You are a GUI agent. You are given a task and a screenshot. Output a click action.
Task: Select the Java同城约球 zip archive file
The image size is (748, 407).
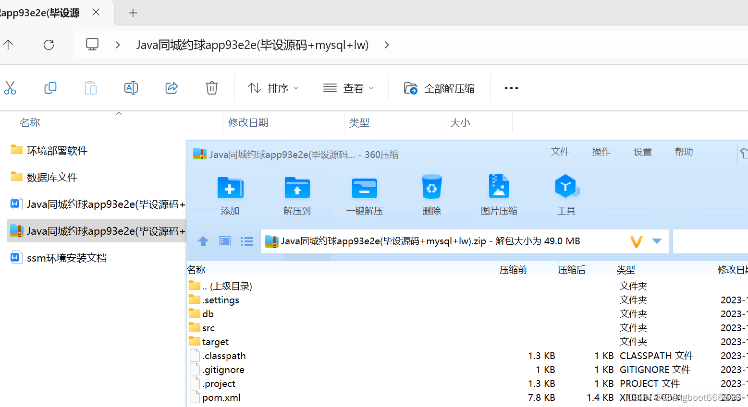coord(98,231)
